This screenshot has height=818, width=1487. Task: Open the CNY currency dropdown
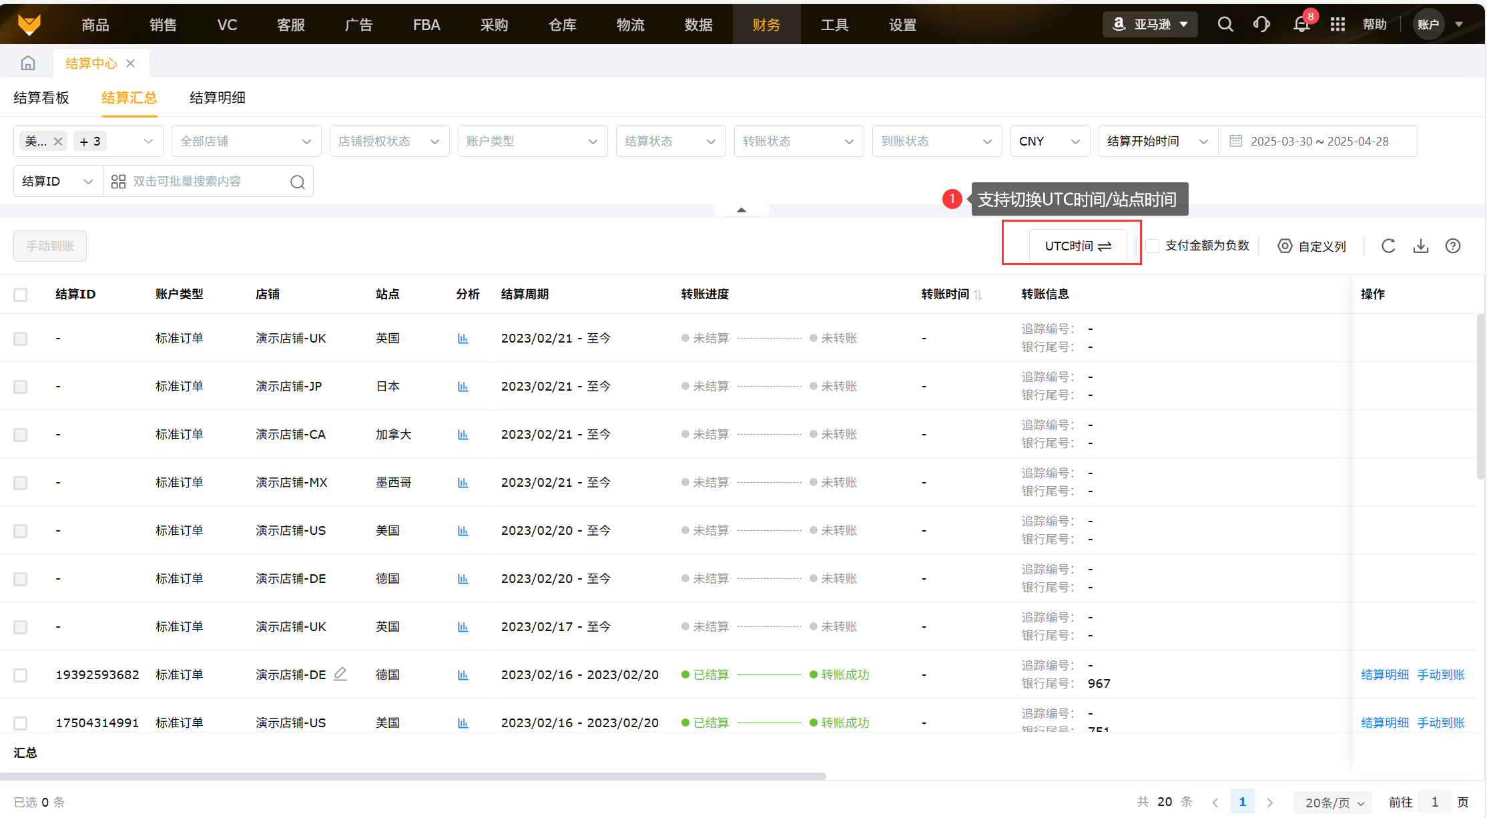pyautogui.click(x=1049, y=141)
